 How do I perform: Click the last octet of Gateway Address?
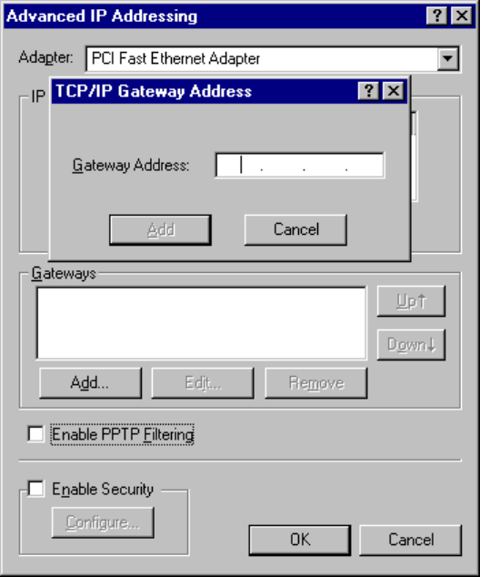365,166
